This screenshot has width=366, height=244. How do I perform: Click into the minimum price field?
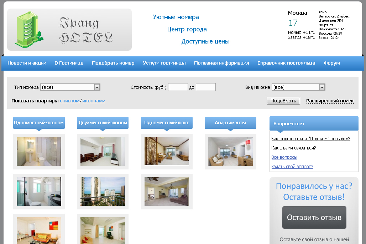178,87
